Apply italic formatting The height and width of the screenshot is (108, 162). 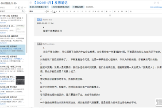click(63, 11)
